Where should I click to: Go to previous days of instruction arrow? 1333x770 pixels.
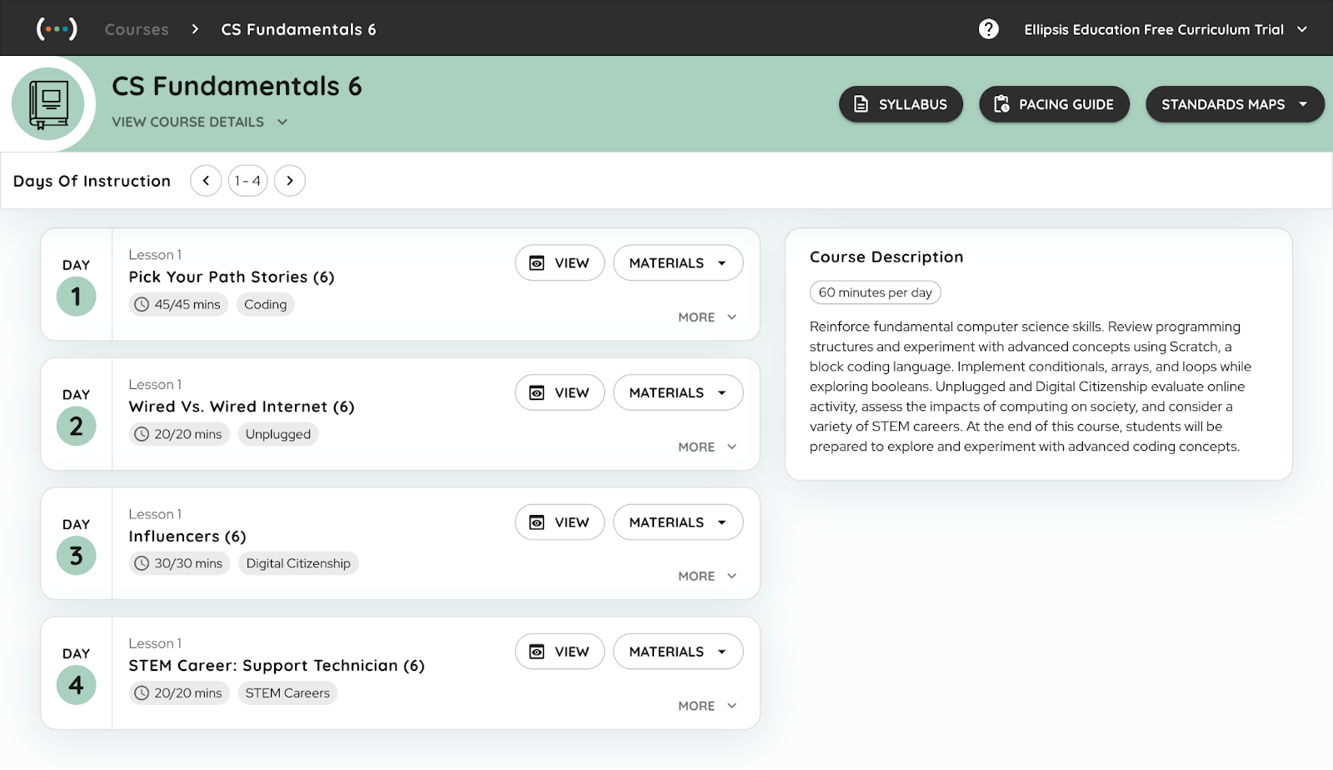click(x=206, y=181)
